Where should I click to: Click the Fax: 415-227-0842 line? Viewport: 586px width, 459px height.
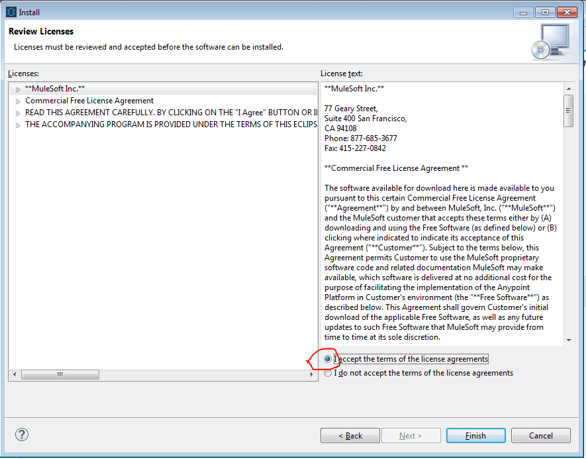pyautogui.click(x=355, y=148)
